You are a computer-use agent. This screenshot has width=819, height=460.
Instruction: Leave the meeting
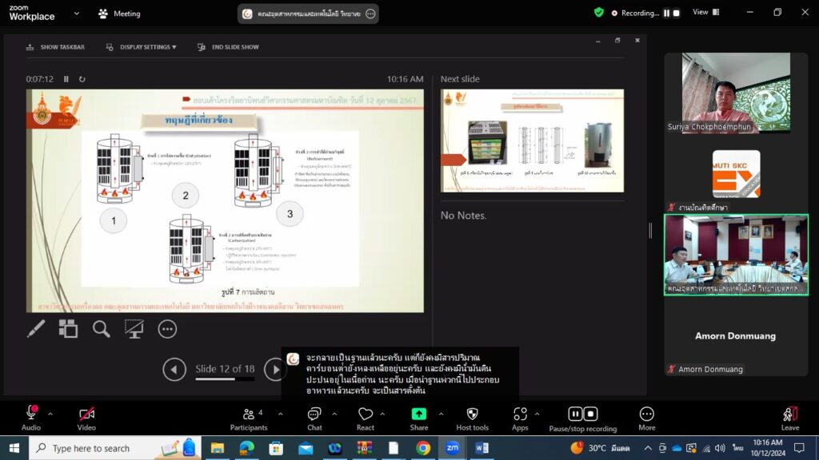[x=789, y=418]
